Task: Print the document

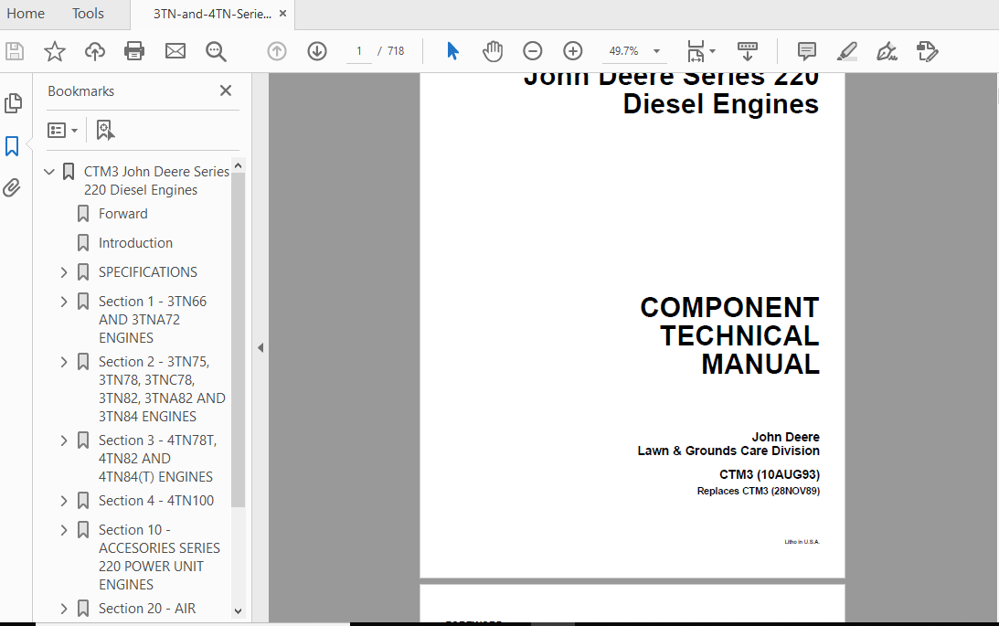Action: (x=134, y=51)
